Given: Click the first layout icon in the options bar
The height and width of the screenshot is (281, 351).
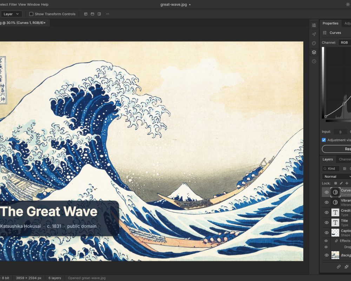Looking at the screenshot, I should coord(86,14).
